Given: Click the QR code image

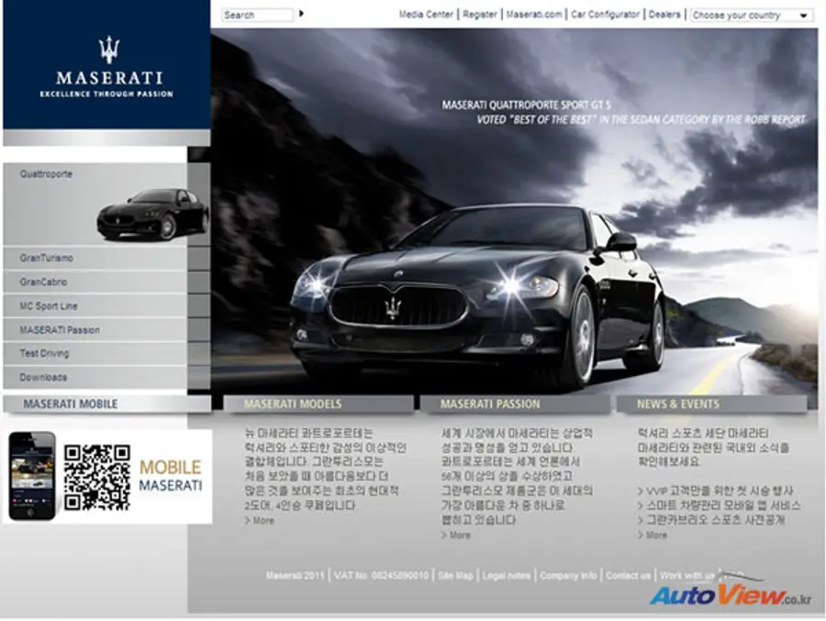Looking at the screenshot, I should coord(97,477).
